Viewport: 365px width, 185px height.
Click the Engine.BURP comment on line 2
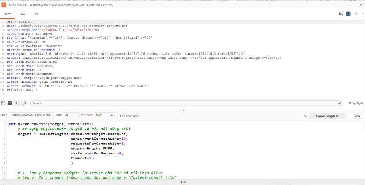click(x=74, y=129)
